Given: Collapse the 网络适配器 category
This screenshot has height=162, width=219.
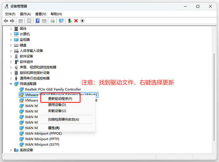Looking at the screenshot, I should (x=11, y=84).
